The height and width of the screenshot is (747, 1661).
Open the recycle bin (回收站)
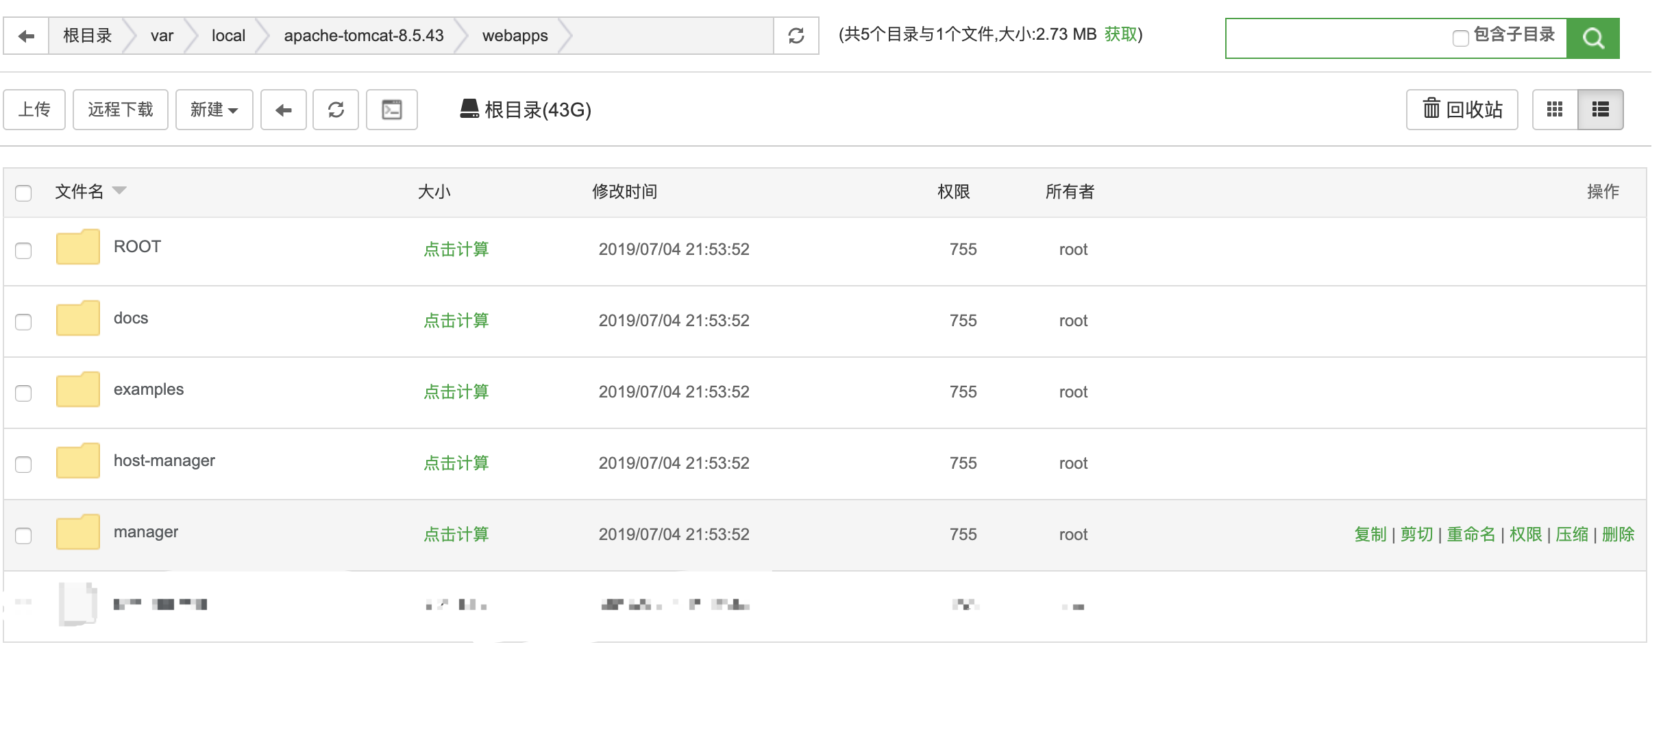coord(1462,110)
